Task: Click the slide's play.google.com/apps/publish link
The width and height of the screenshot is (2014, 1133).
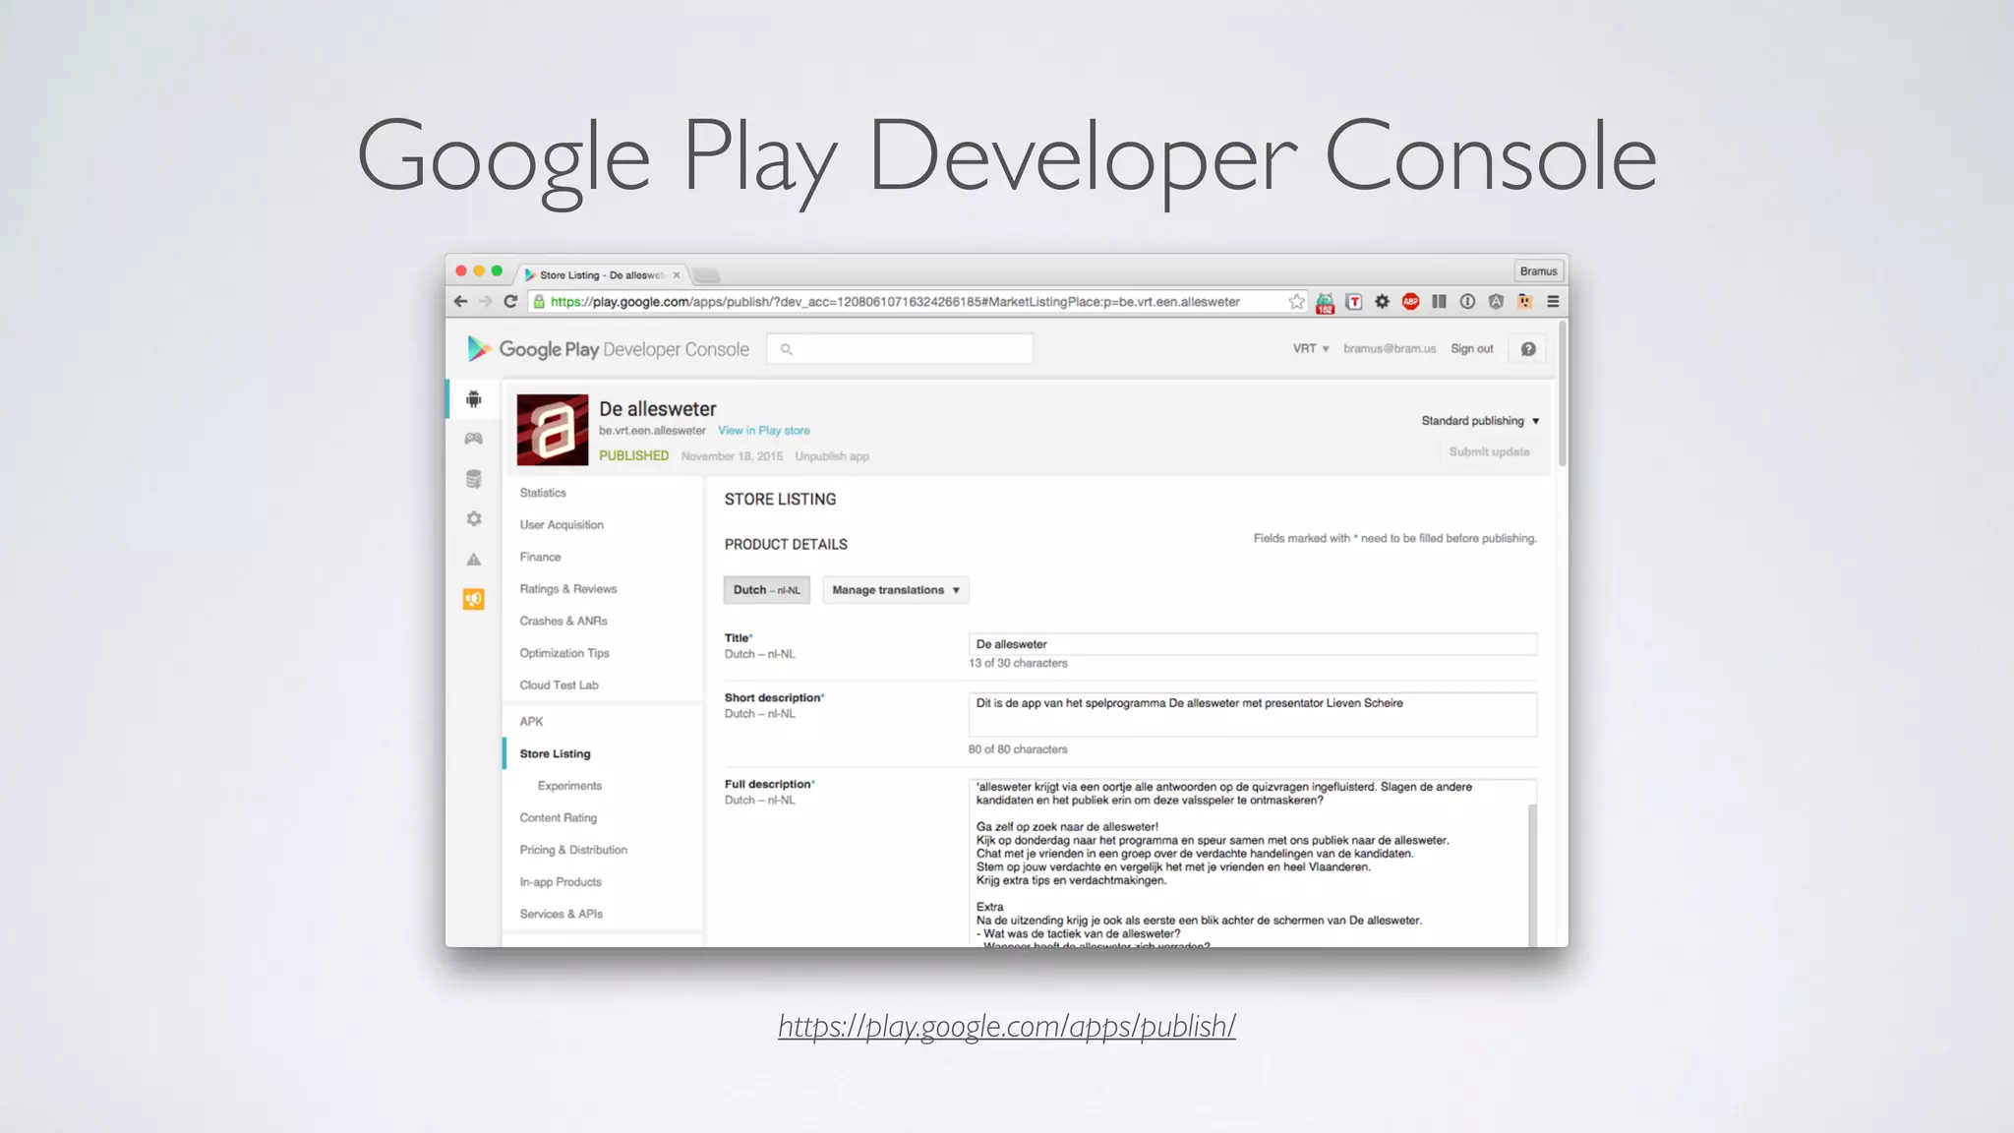Action: click(x=1007, y=1026)
